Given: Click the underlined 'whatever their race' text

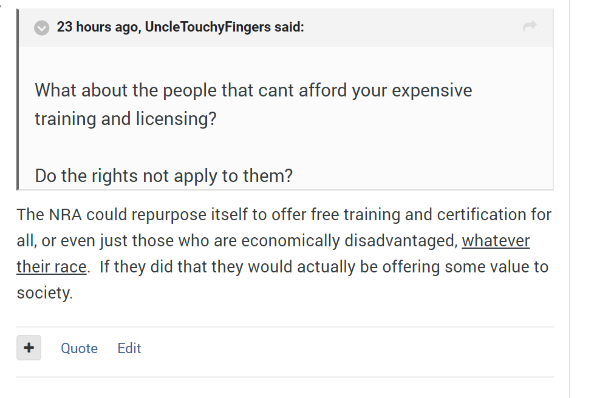Looking at the screenshot, I should click(495, 241).
